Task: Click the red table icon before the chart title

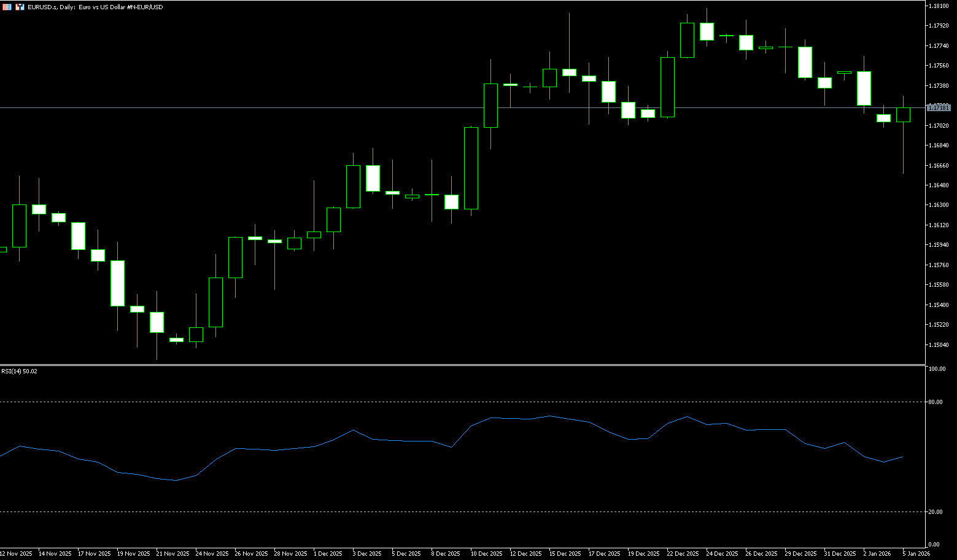Action: pos(7,7)
